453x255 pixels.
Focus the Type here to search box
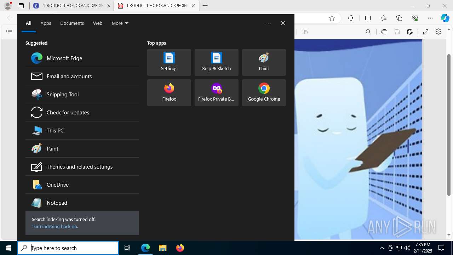tap(68, 248)
